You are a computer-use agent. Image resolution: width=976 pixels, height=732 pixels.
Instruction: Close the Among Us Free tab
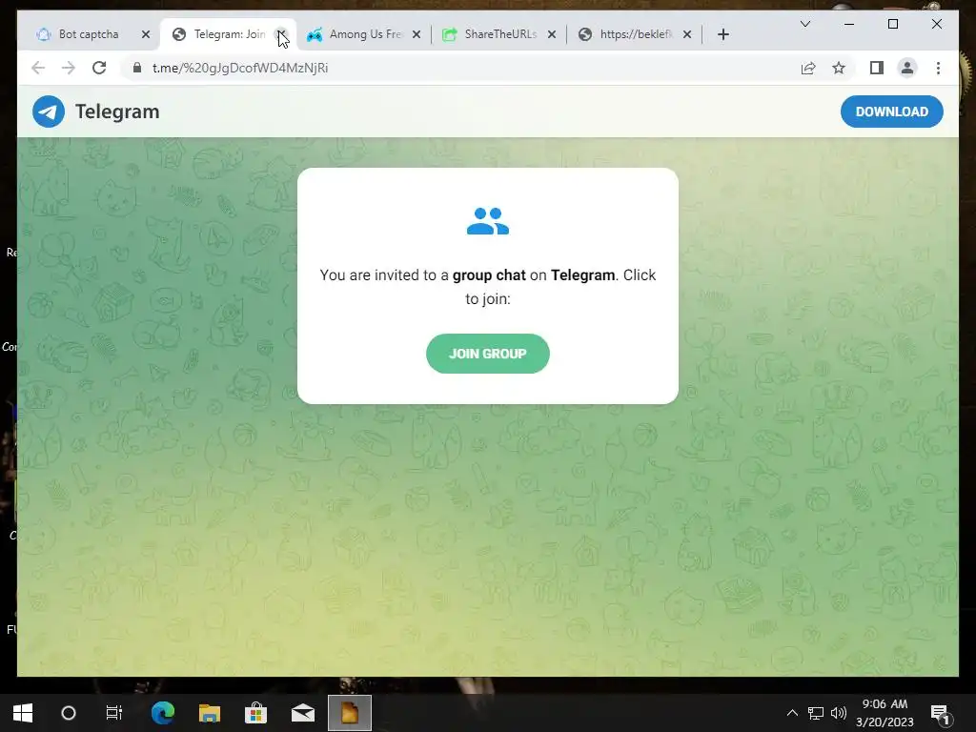click(417, 34)
